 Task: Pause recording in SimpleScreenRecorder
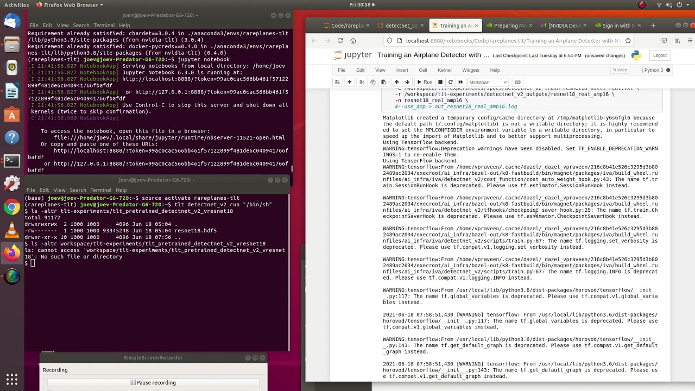(x=153, y=383)
